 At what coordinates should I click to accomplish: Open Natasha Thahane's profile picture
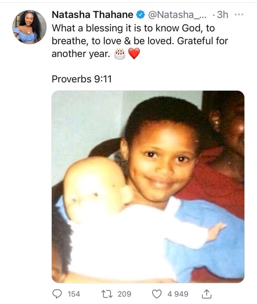pos(29,27)
